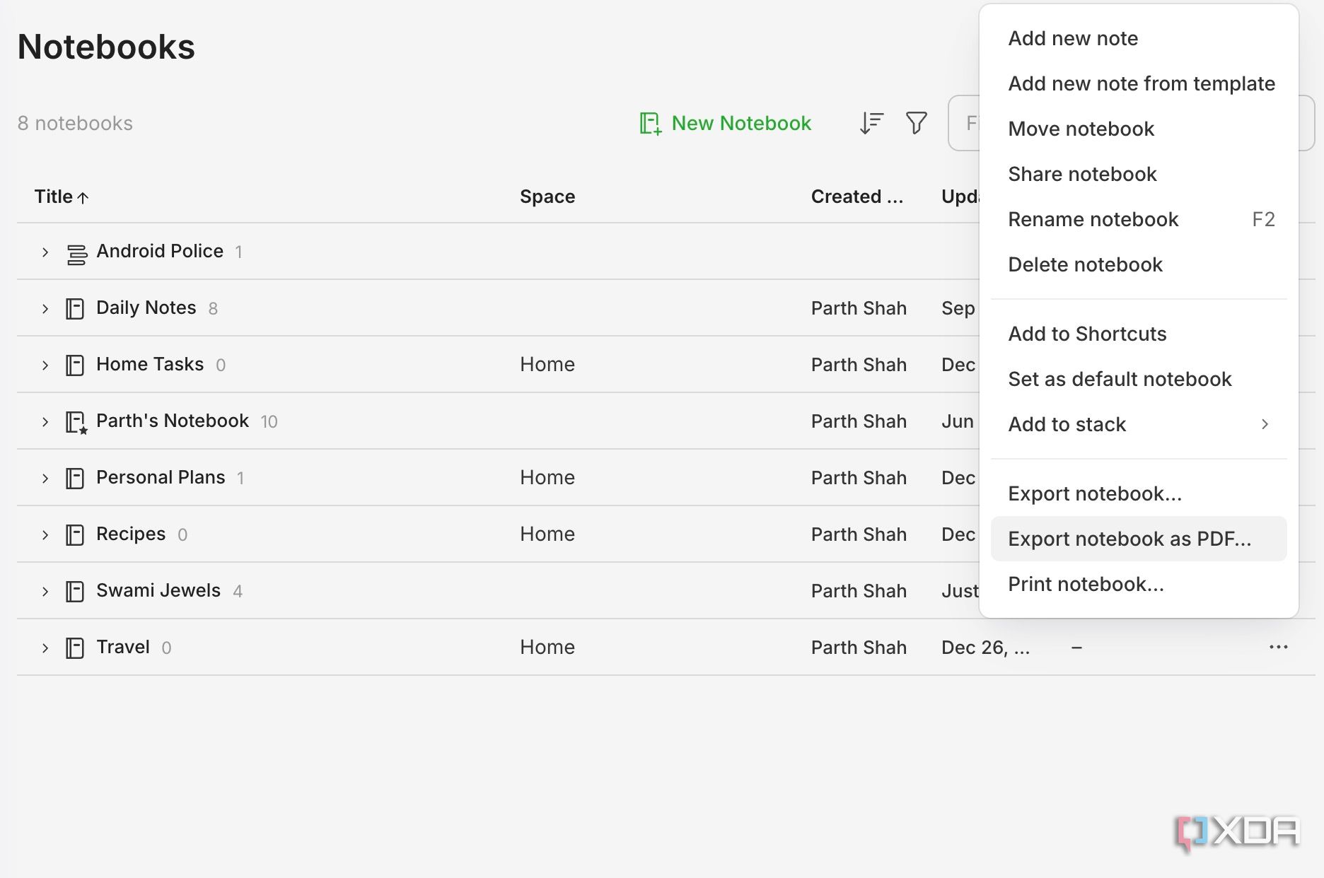Expand the Travel notebook
Image resolution: width=1324 pixels, height=878 pixels.
tap(45, 648)
